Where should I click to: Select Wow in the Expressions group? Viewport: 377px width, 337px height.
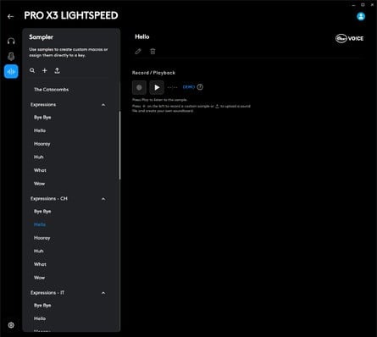(x=39, y=184)
